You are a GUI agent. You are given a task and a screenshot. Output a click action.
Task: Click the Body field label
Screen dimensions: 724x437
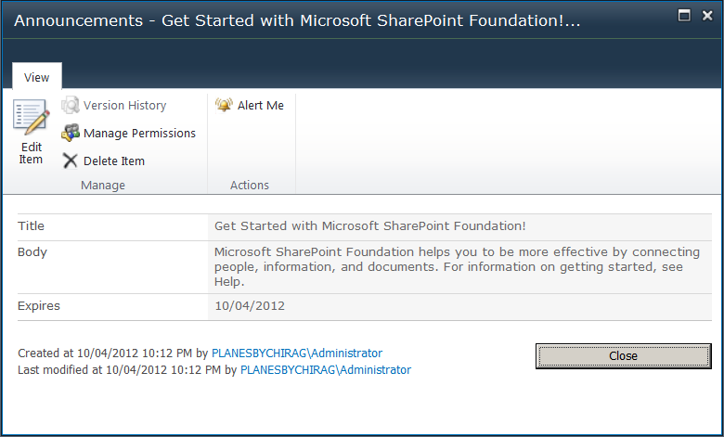click(x=32, y=252)
